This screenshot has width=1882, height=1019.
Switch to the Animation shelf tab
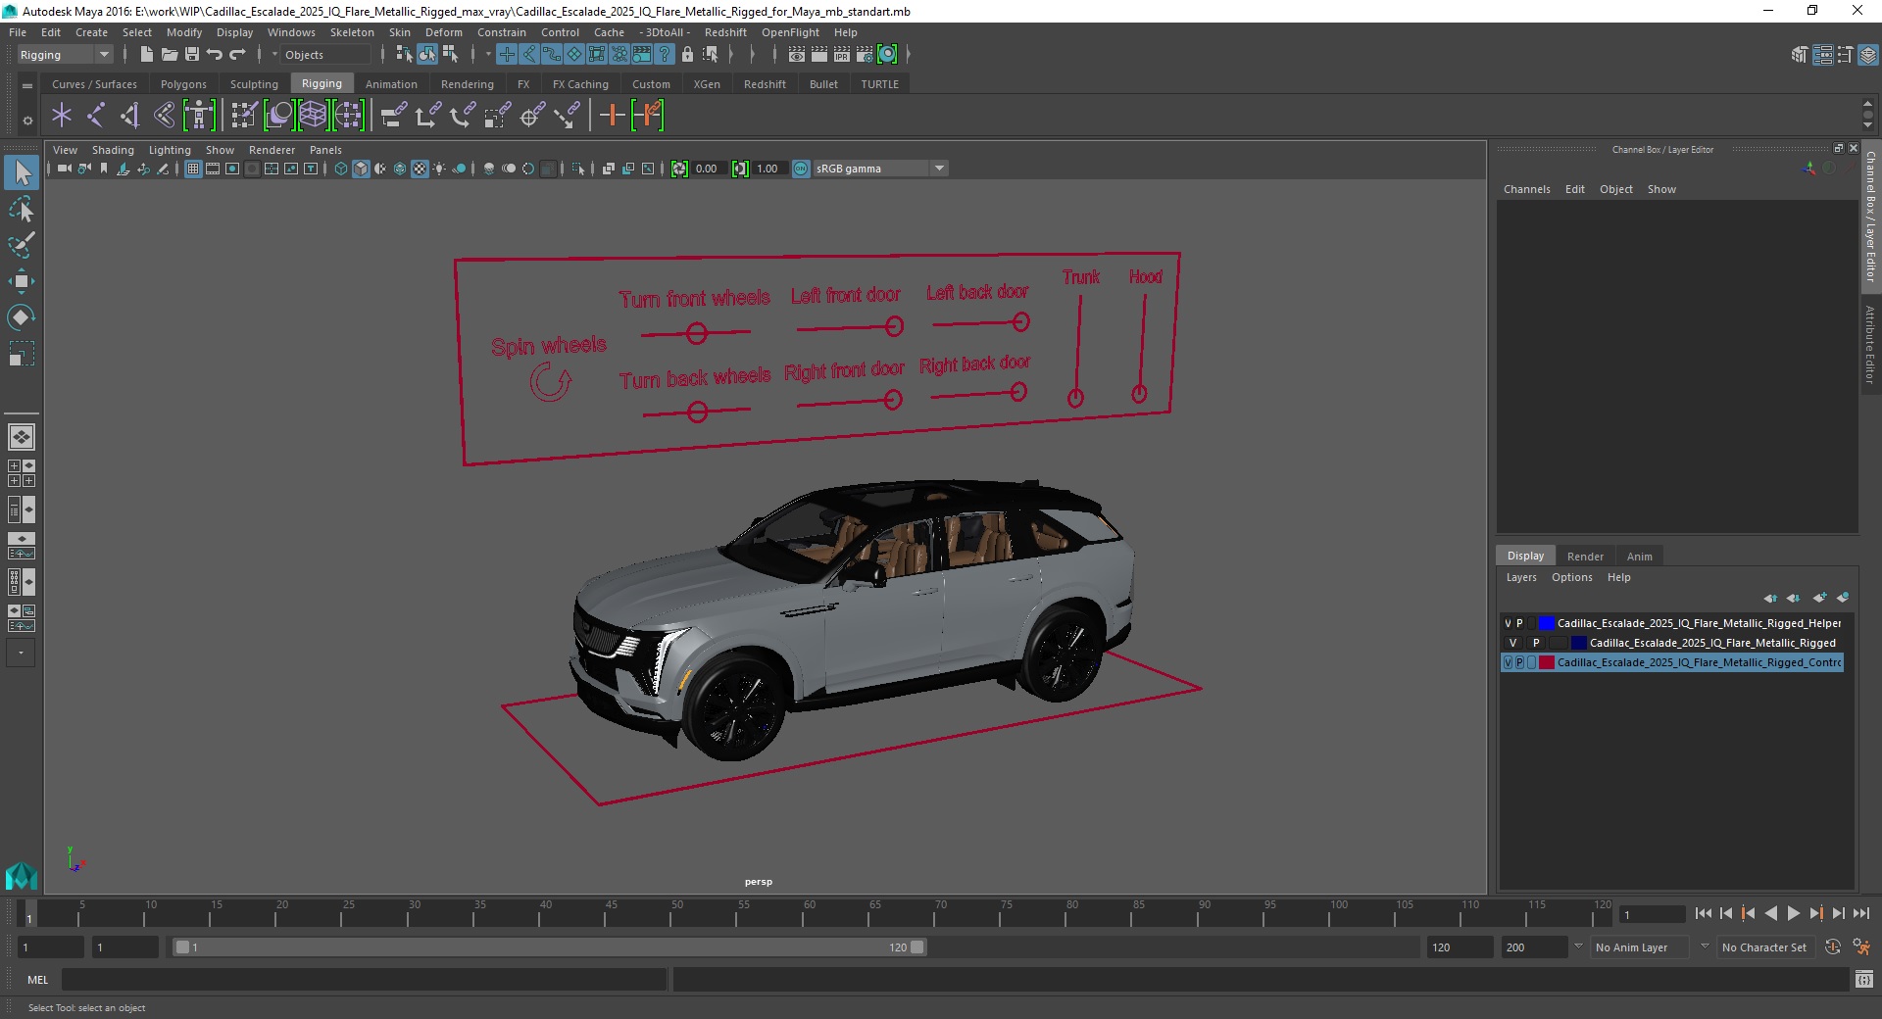click(391, 84)
